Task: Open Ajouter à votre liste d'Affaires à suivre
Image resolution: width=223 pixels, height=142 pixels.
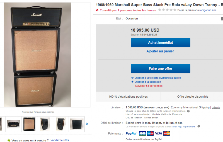Action: 158,78
